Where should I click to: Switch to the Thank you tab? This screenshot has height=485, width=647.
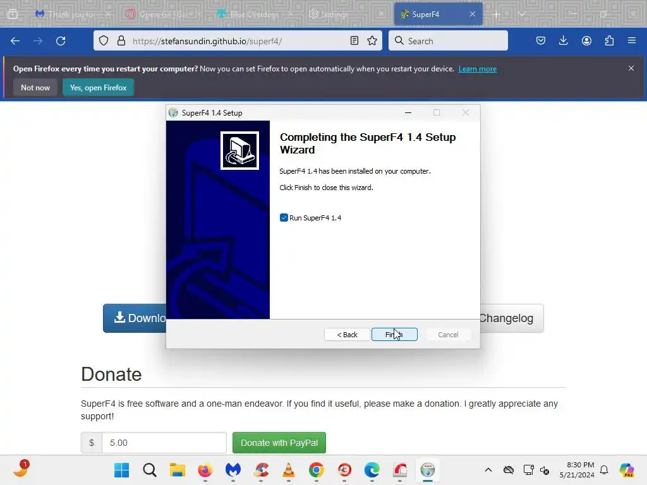pyautogui.click(x=73, y=15)
